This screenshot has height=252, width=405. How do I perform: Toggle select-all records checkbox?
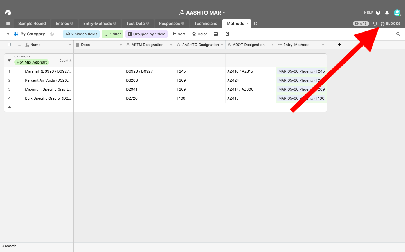tap(9, 44)
